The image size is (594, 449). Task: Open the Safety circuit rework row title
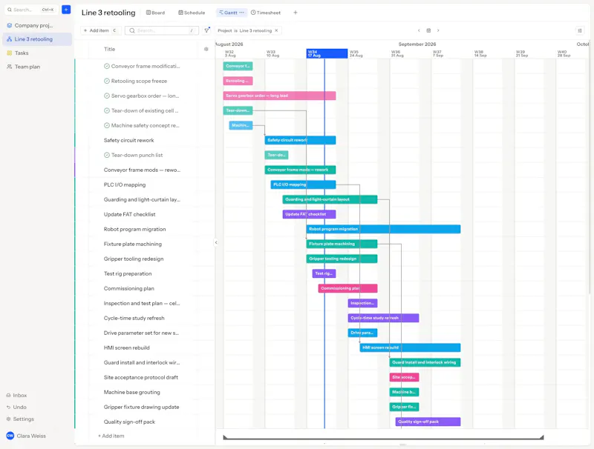click(x=128, y=140)
